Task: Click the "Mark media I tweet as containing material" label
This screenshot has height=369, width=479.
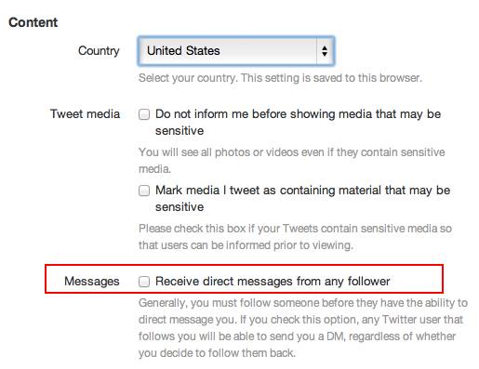Action: [x=302, y=198]
